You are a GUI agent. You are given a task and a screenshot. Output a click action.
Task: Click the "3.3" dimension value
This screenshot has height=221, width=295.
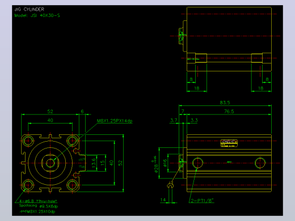tap(194, 120)
